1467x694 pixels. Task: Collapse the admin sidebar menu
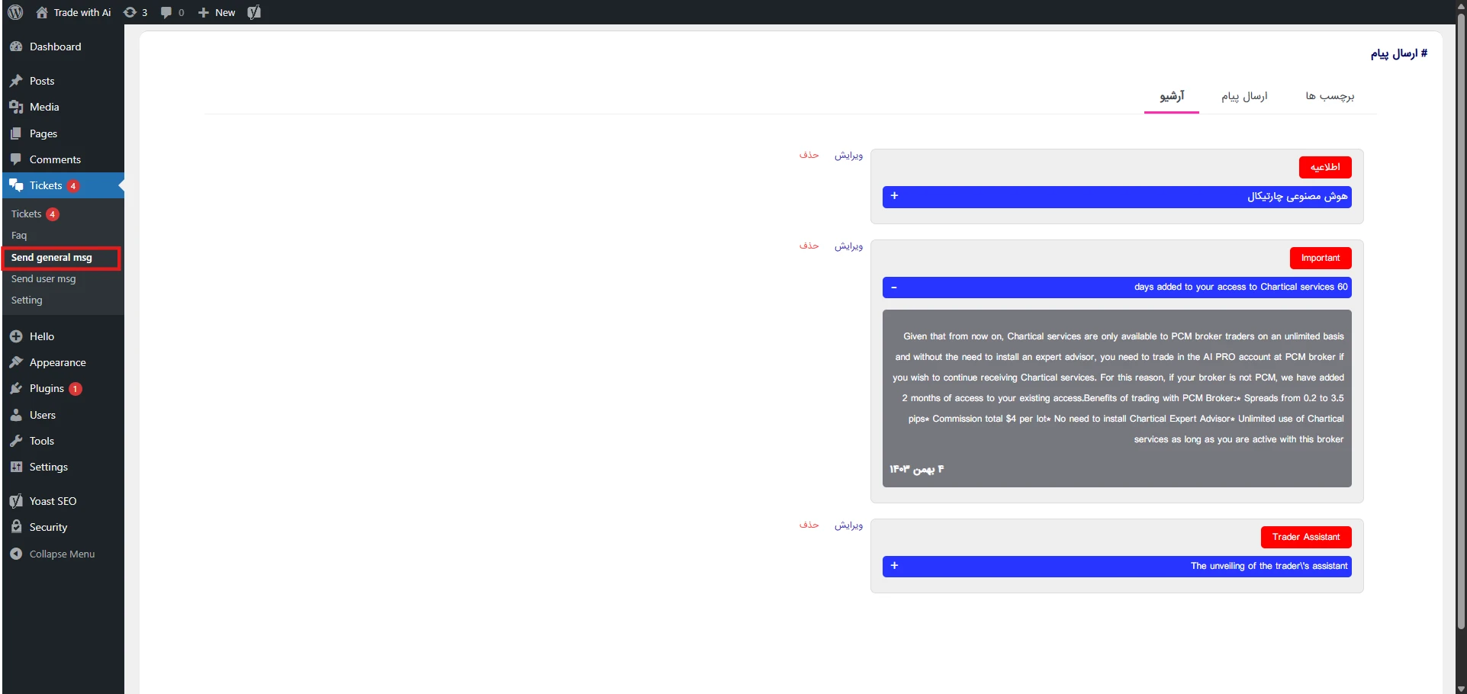[x=61, y=554]
